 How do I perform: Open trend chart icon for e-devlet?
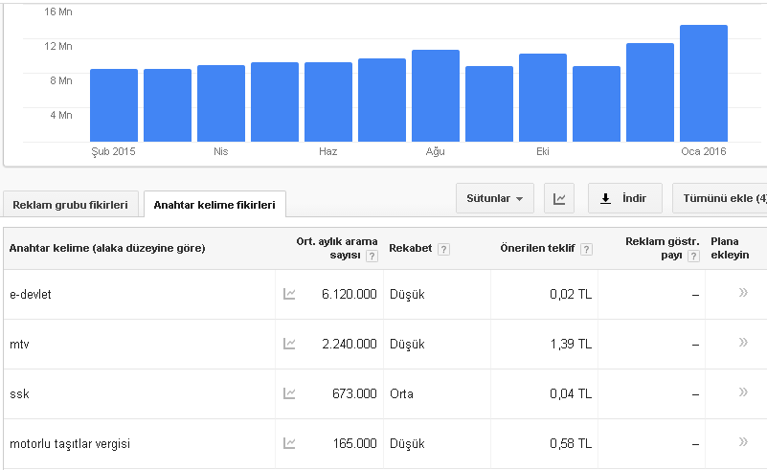point(289,294)
